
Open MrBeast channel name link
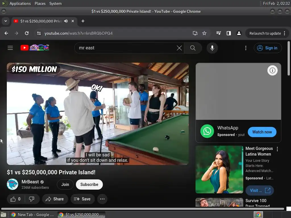pos(30,182)
